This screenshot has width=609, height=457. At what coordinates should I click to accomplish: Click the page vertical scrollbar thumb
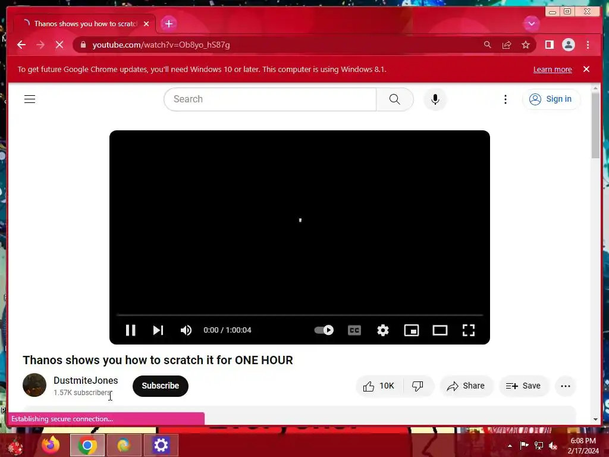click(x=595, y=125)
